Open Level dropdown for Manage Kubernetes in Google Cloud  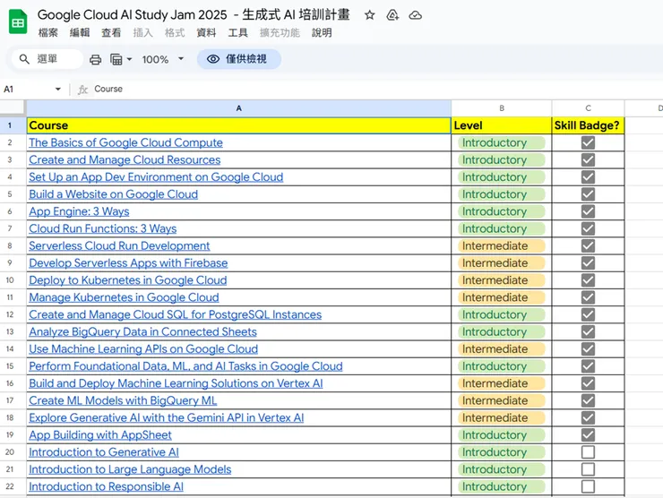[x=501, y=297]
